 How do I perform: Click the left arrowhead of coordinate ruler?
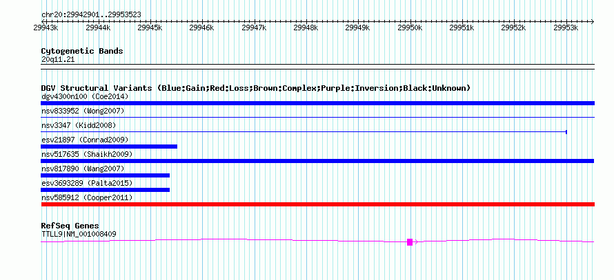[x=43, y=21]
